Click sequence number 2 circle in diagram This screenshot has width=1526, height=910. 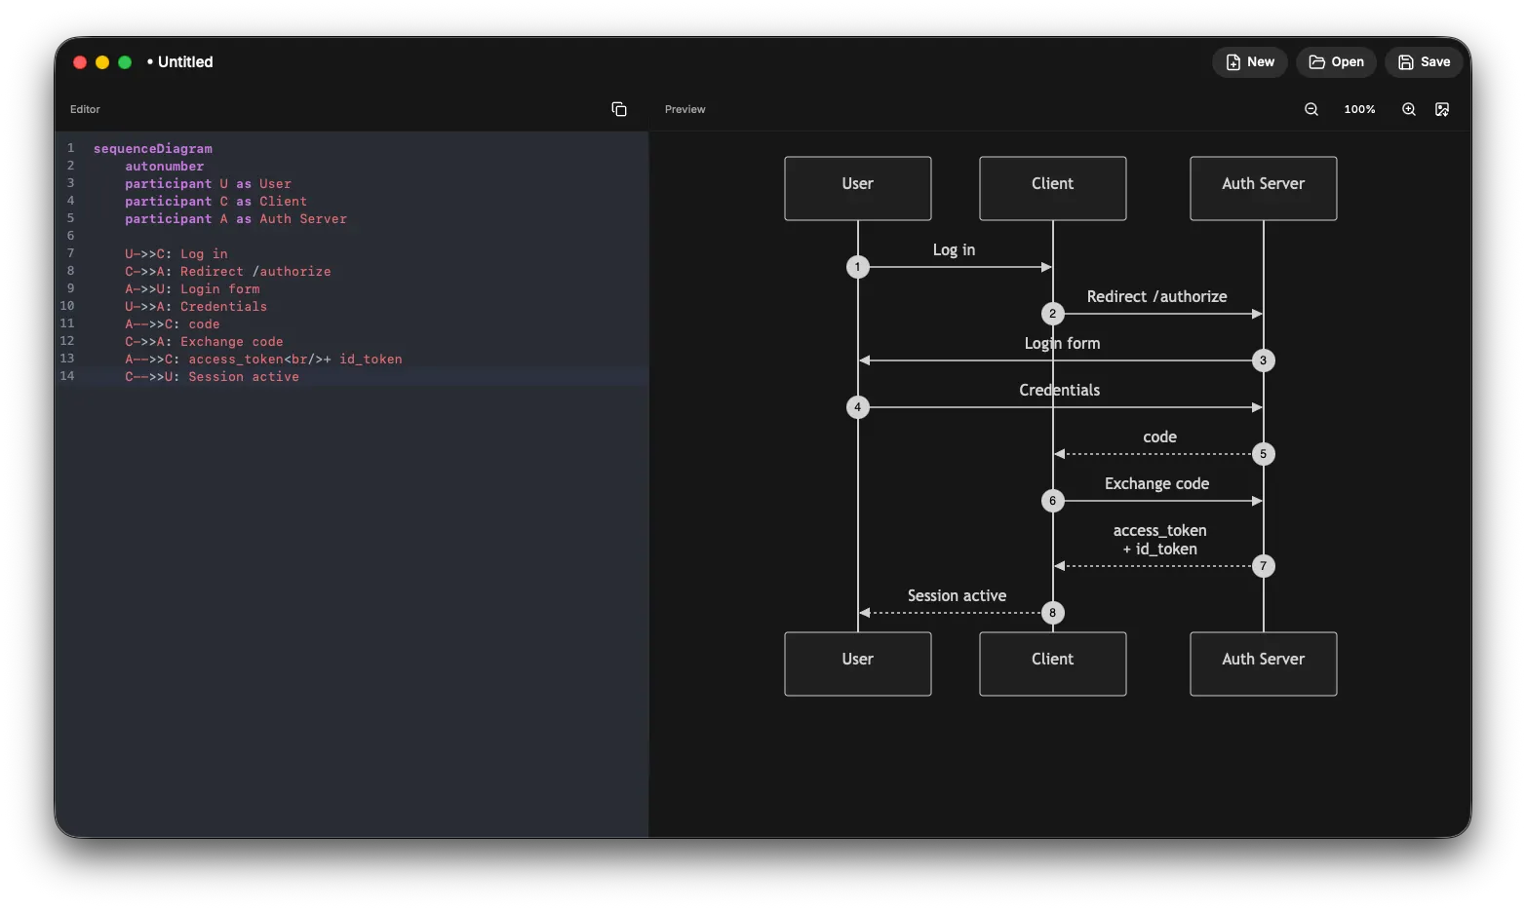(x=1052, y=314)
